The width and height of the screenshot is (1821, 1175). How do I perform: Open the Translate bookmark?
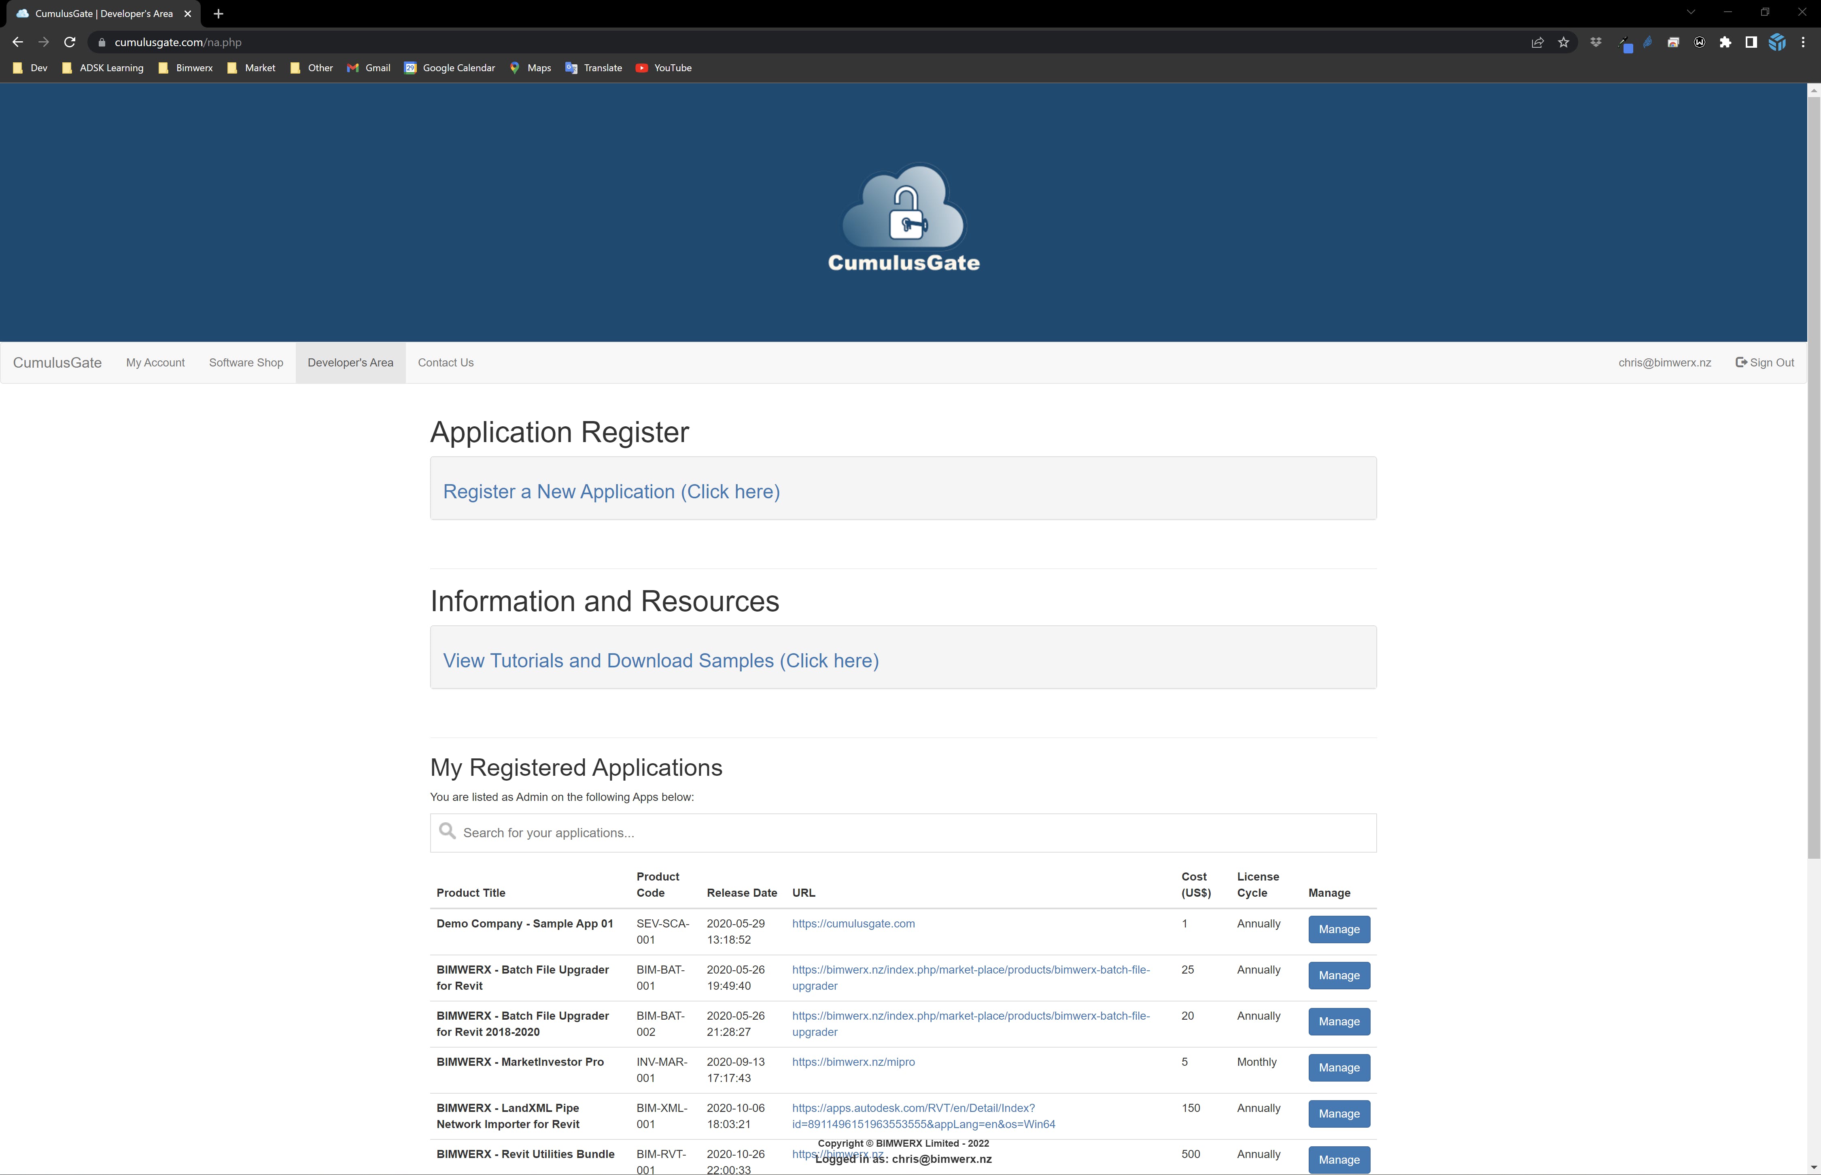click(x=594, y=68)
